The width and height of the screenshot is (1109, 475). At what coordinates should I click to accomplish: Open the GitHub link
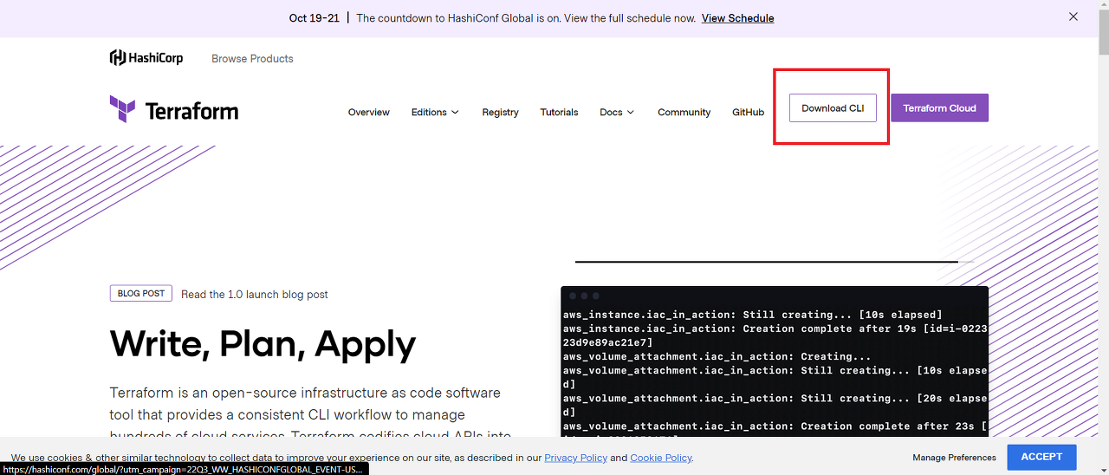(748, 112)
